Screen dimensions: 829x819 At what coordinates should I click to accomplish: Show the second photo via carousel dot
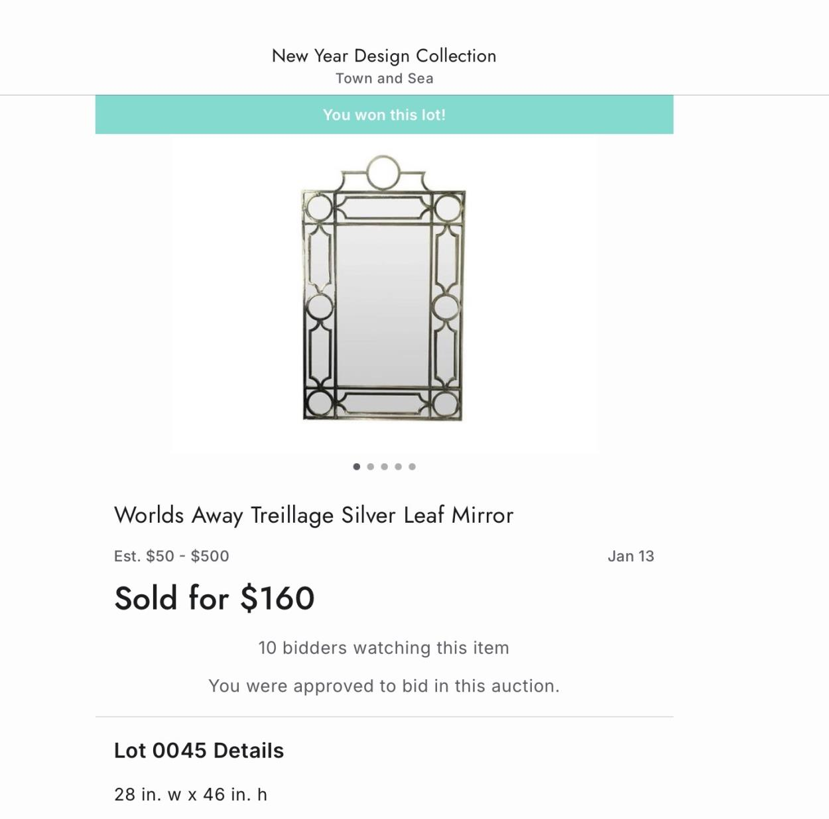pyautogui.click(x=371, y=466)
